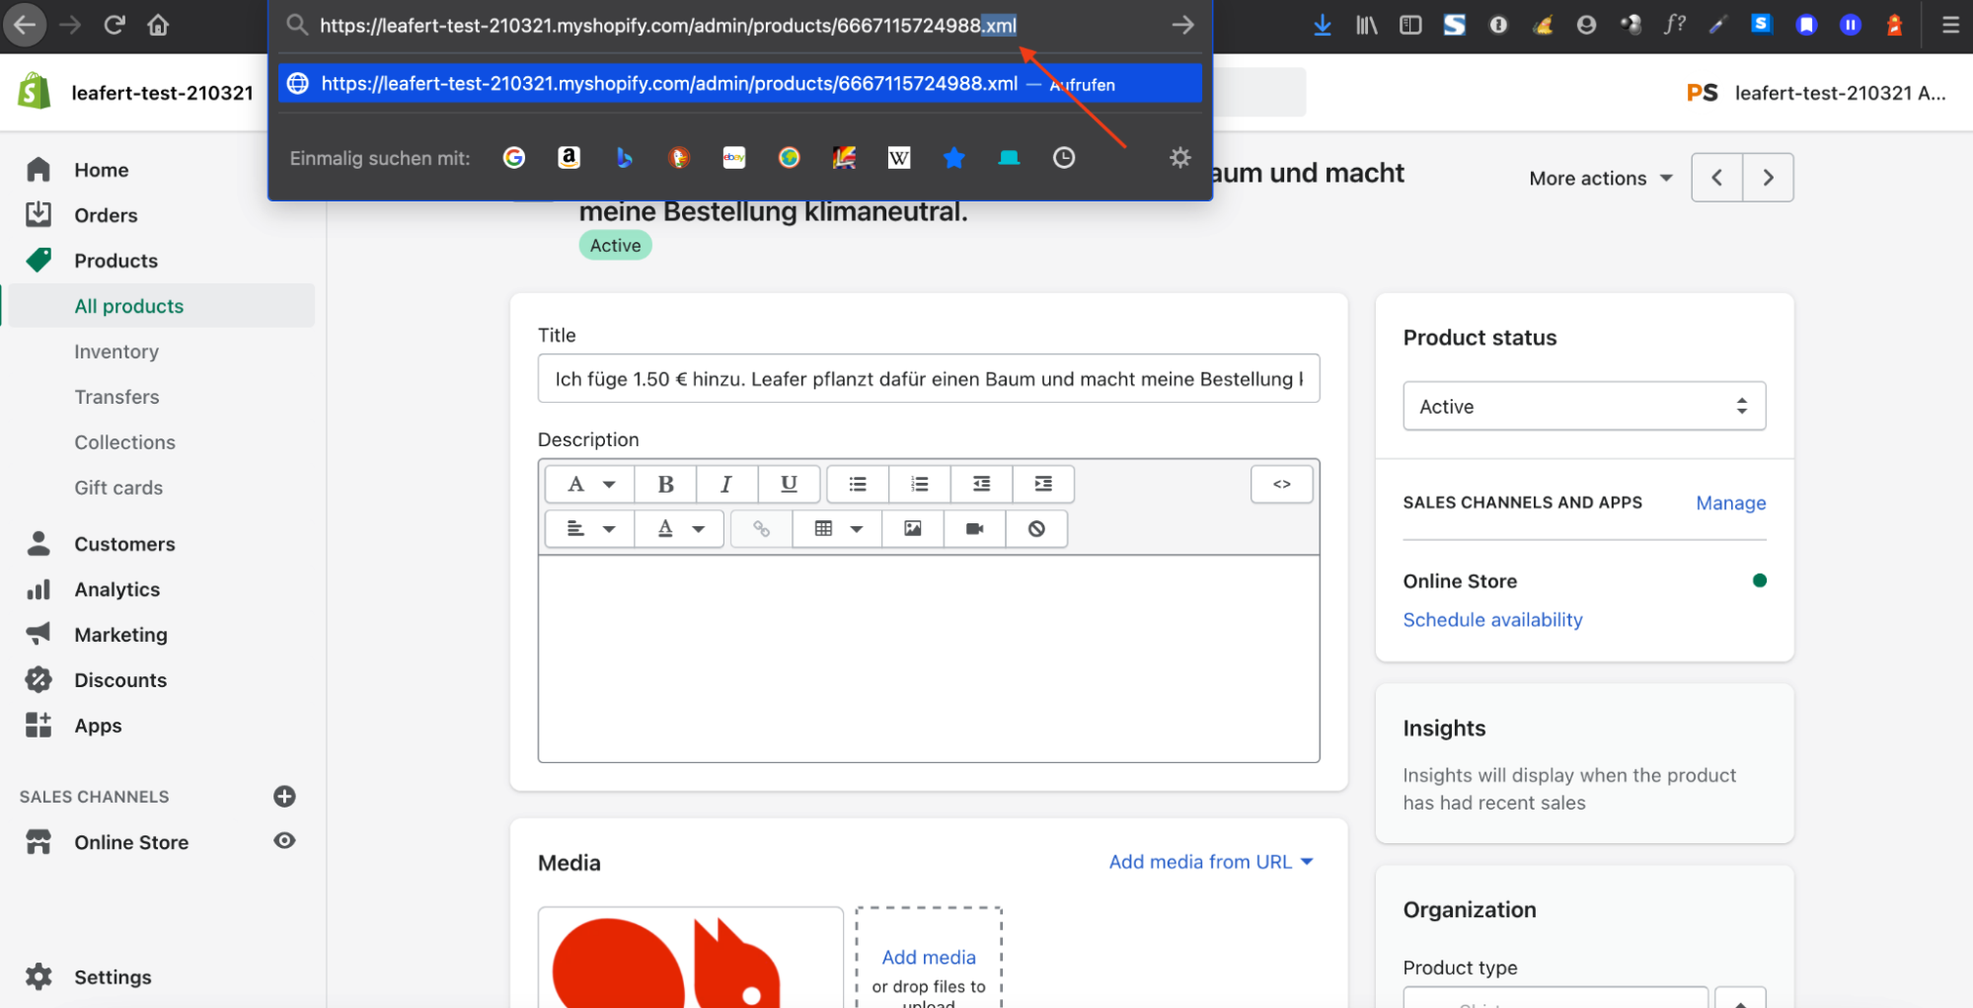Navigate to the Inventory section

tap(116, 351)
